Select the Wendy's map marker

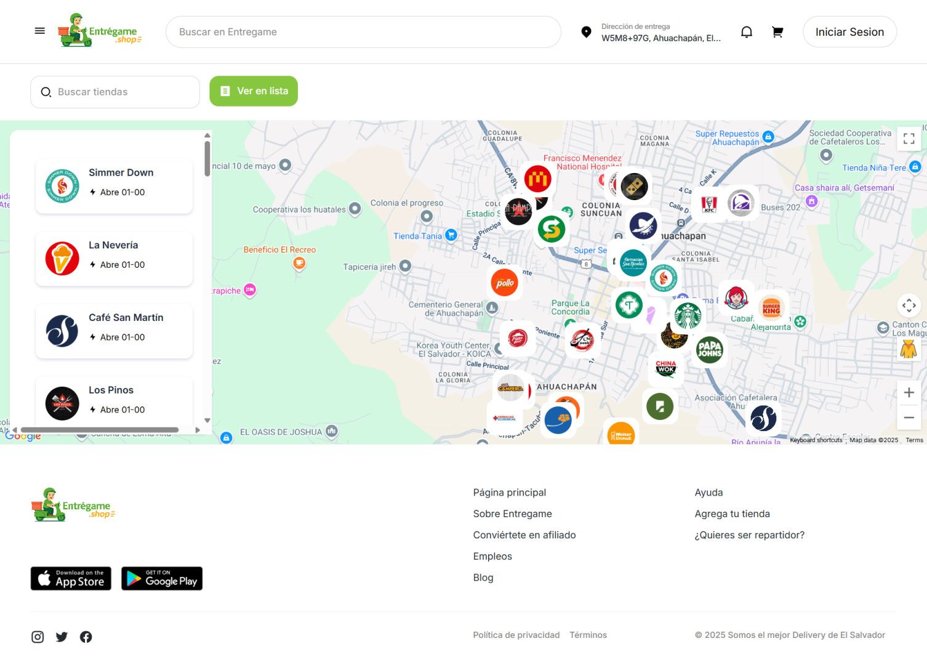tap(736, 299)
